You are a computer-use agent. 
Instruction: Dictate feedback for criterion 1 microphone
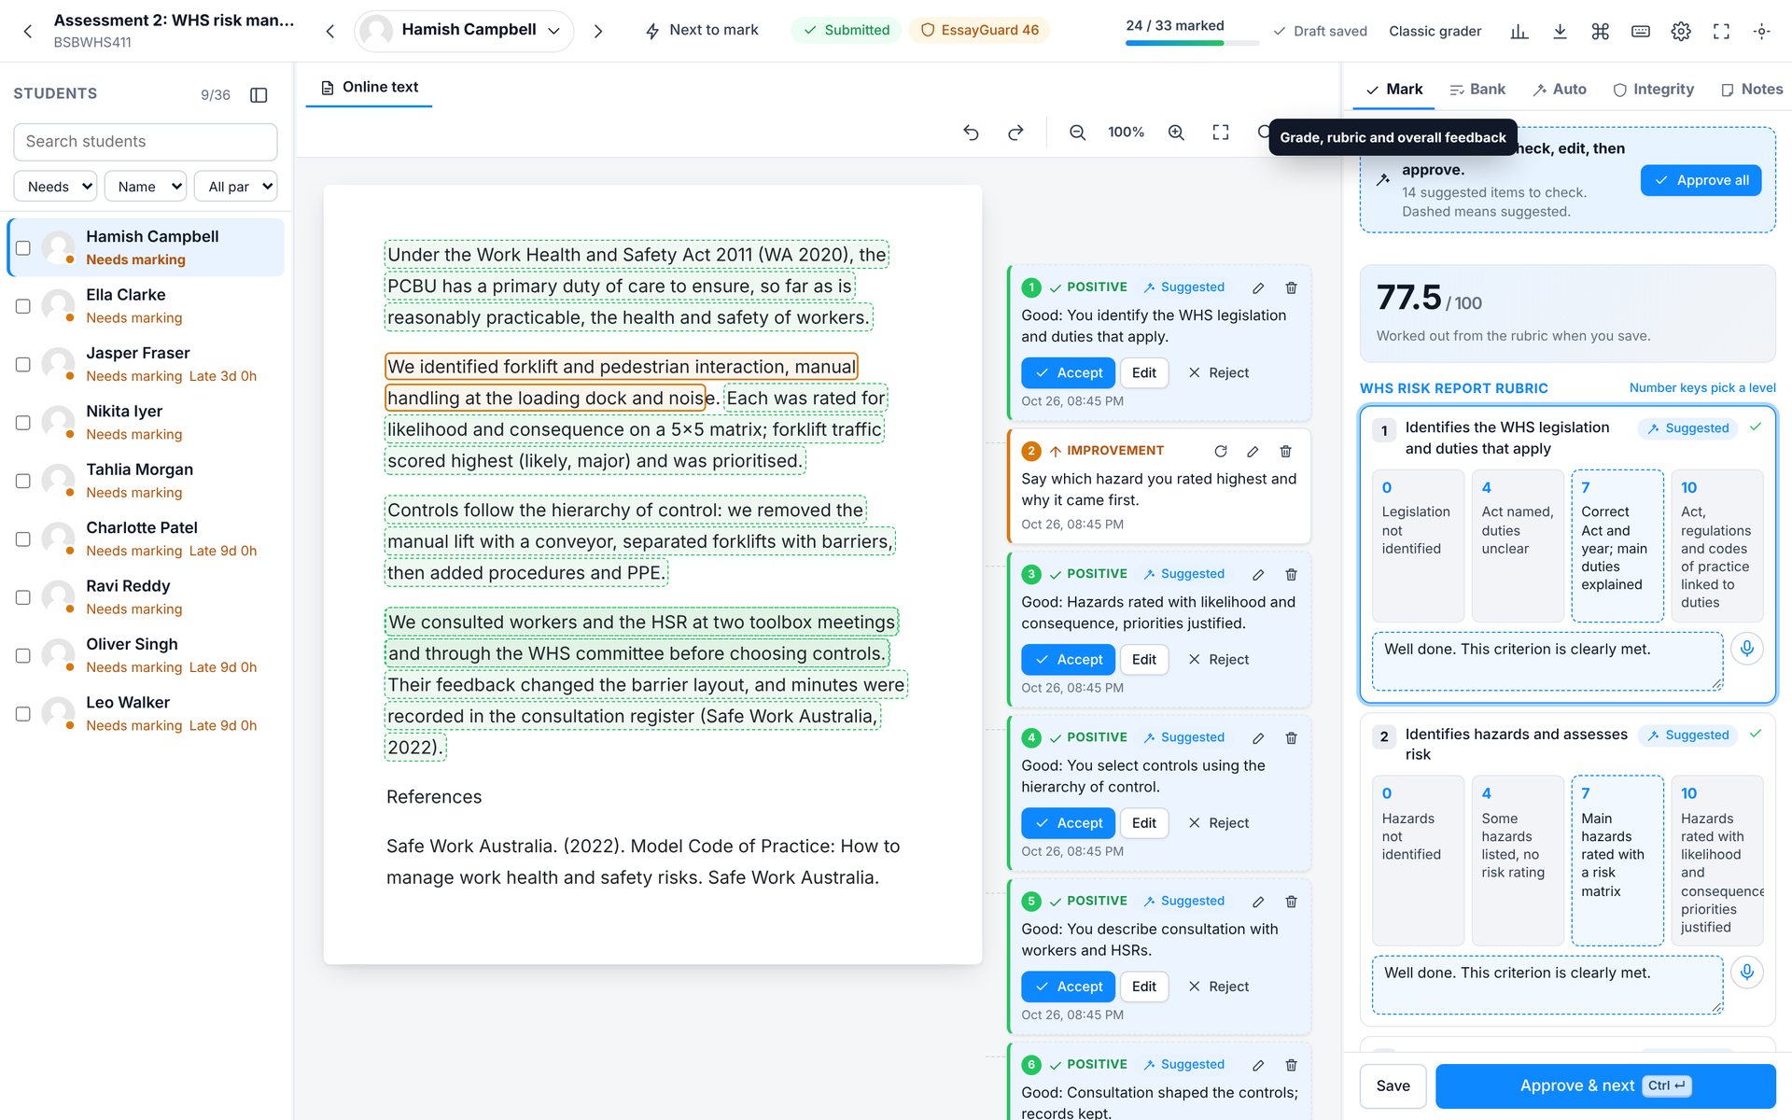[x=1746, y=648]
